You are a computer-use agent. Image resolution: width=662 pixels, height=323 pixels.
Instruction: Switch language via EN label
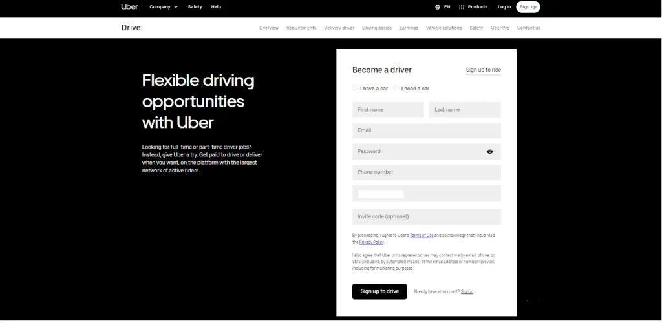tap(447, 7)
